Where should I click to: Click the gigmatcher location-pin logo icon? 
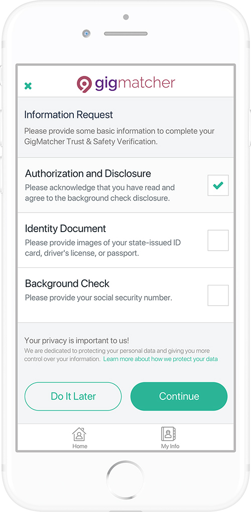pos(84,84)
